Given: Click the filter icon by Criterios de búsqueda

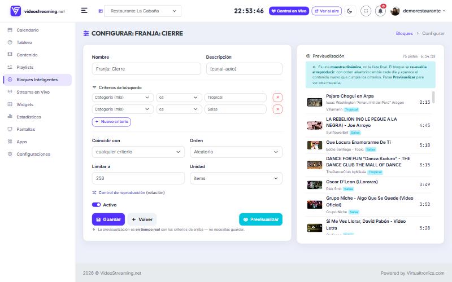Looking at the screenshot, I should pos(94,87).
